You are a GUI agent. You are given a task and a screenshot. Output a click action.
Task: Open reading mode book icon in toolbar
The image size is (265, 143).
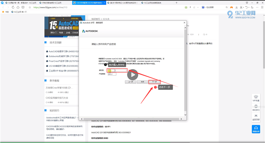tap(23, 7)
